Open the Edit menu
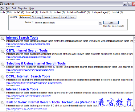This screenshot has height=112, width=135. tap(8, 8)
